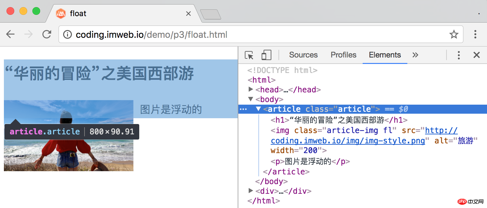Screen dimensions: 487x208
Task: Select the float browser tab
Action: click(123, 14)
